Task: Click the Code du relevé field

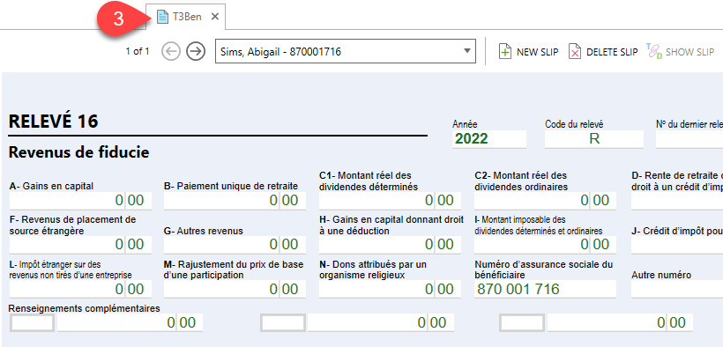Action: click(x=594, y=138)
